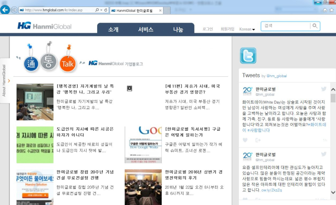Screen dimensions: 336x205
Task: Open the ow.ly/ZkzZq link
Action: click(272, 190)
